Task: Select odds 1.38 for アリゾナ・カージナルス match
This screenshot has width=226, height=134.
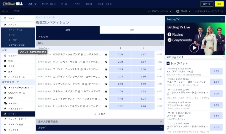Action: point(143,69)
